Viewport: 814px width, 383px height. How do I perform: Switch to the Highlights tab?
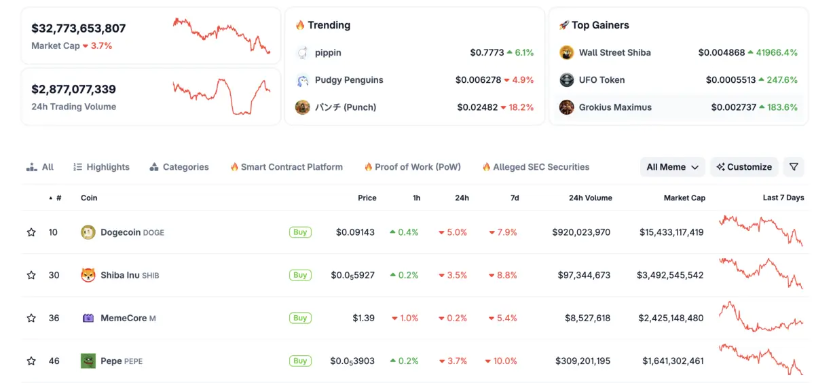101,167
